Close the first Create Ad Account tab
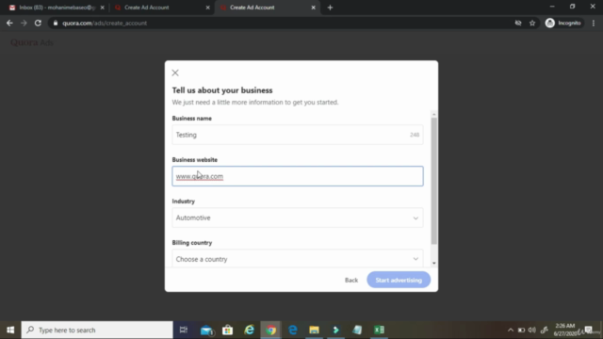This screenshot has height=339, width=603. pos(207,8)
